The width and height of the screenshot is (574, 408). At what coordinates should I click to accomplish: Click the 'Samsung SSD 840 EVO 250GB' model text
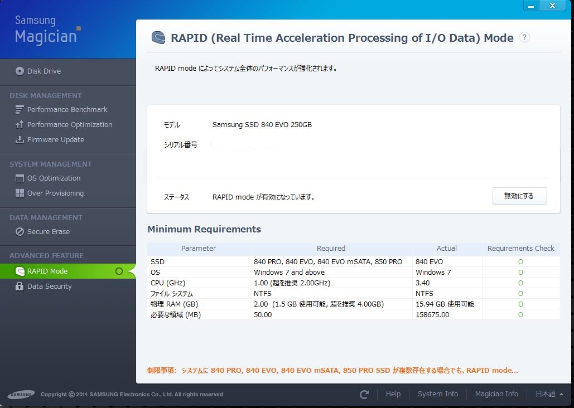point(262,124)
